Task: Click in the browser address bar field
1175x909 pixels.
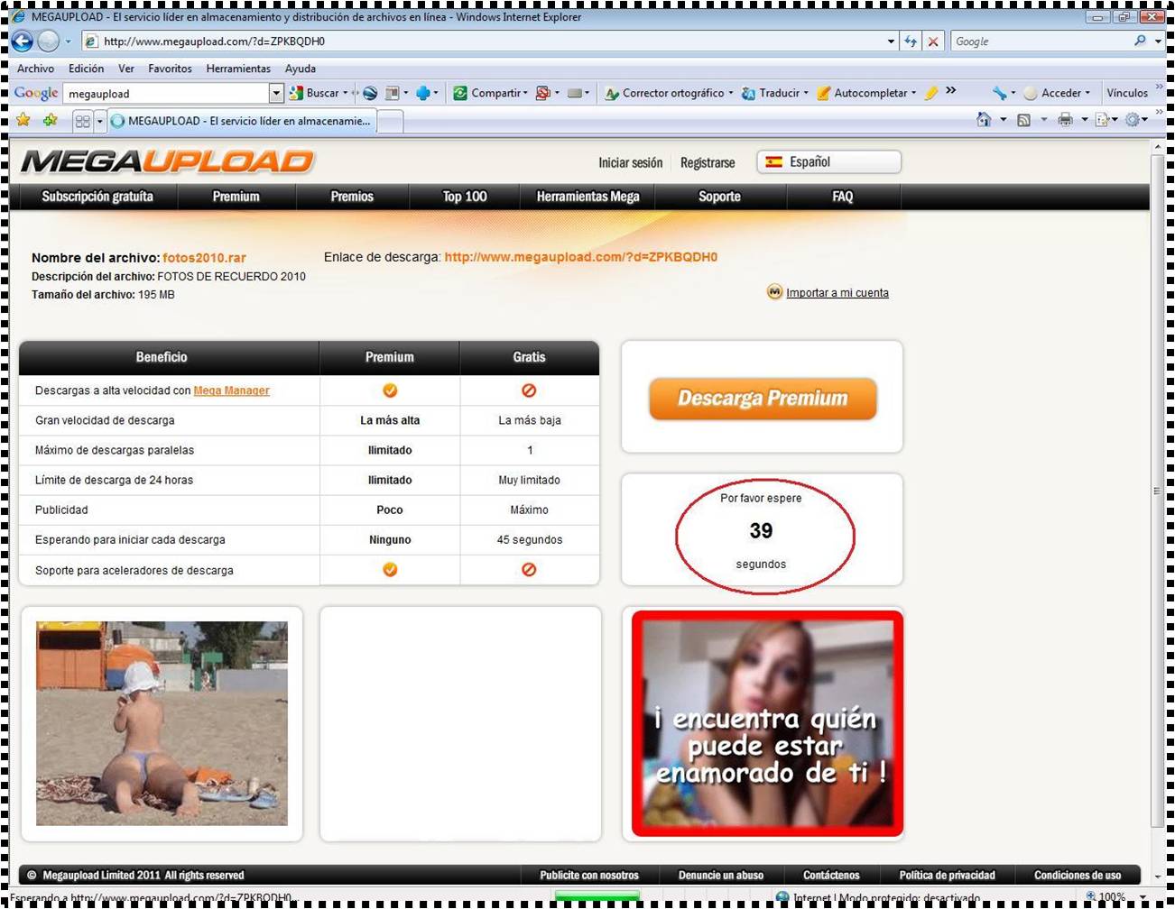Action: (487, 41)
